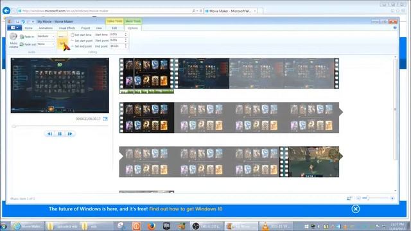Click the Split button in the ribbon
The width and height of the screenshot is (411, 231).
point(62,40)
